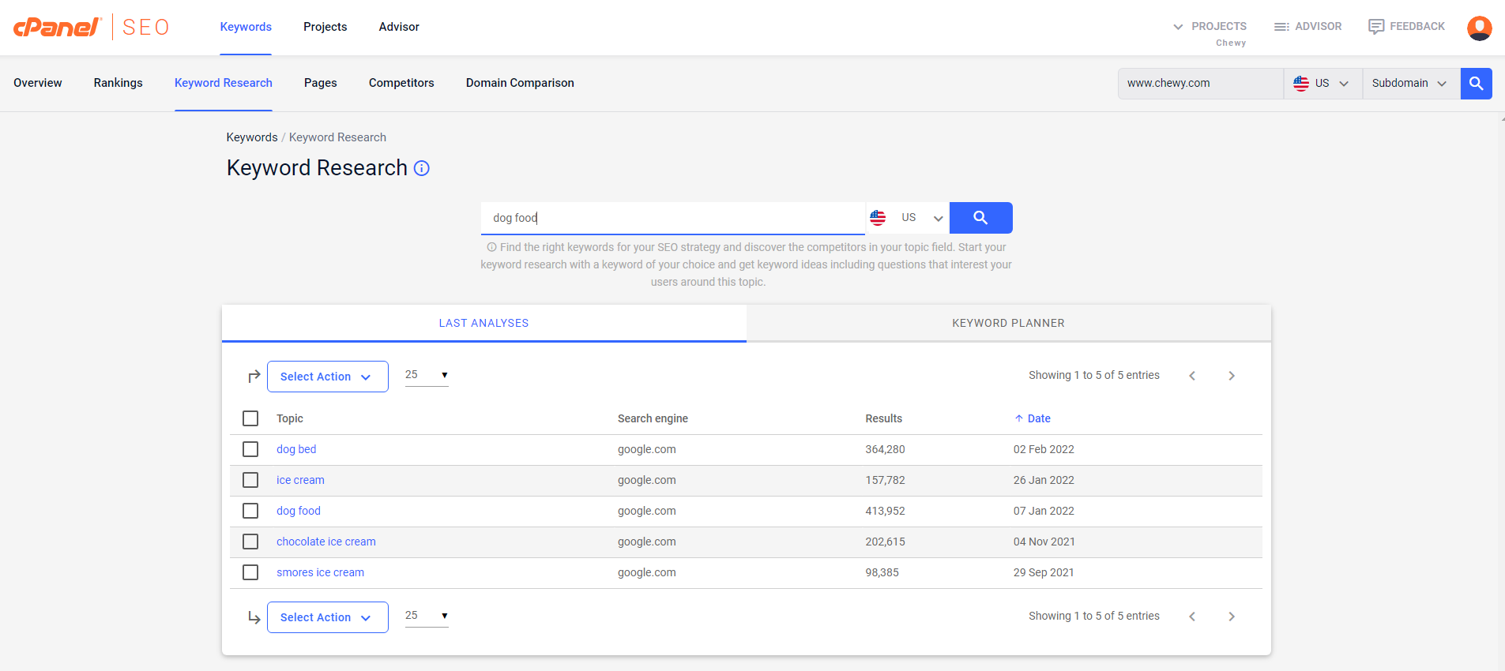This screenshot has height=671, width=1505.
Task: Open the smores ice cream analysis link
Action: point(321,572)
